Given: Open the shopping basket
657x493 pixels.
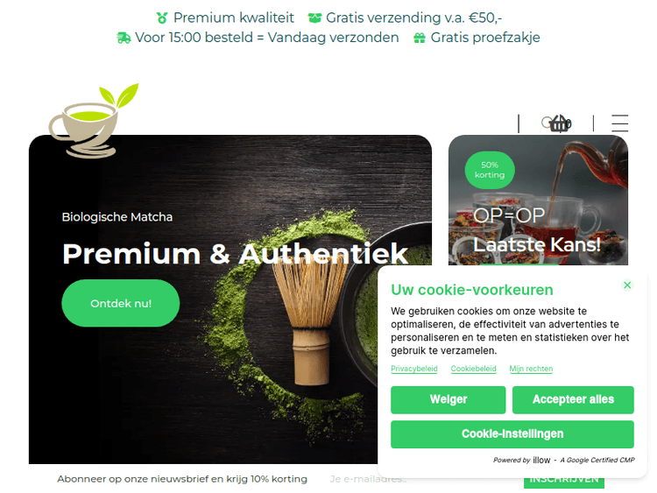Looking at the screenshot, I should (560, 123).
